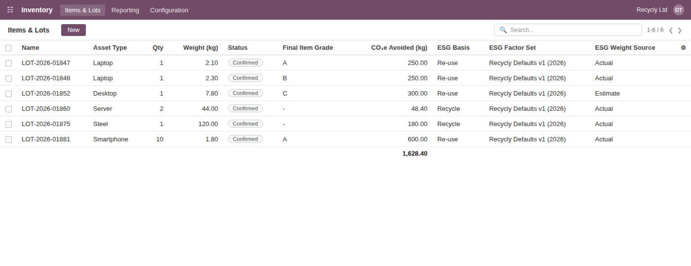Click the quantity 10 cell
This screenshot has width=691, height=266.
point(160,139)
